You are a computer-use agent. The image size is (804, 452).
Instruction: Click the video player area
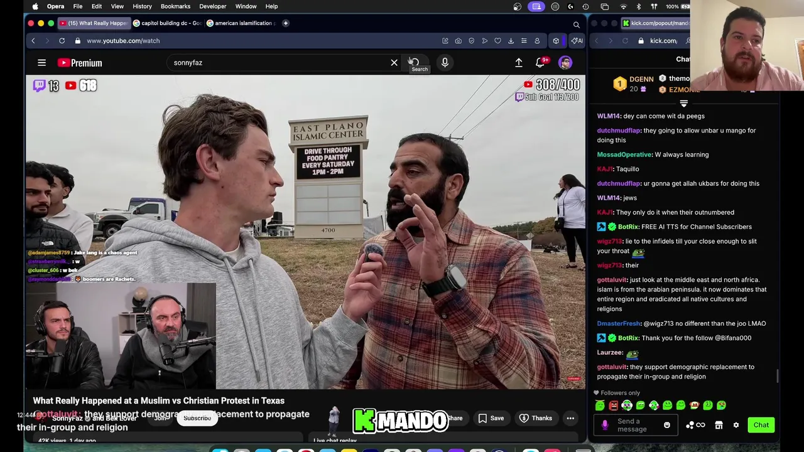click(x=305, y=232)
